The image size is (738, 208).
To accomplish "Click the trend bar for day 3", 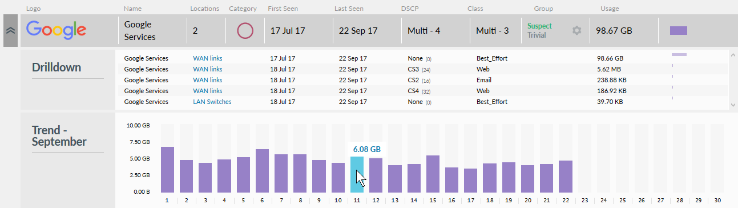I will tap(205, 177).
